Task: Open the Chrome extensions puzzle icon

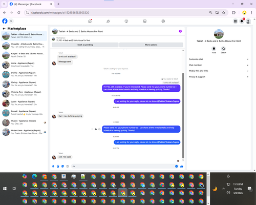Action: 233,12
